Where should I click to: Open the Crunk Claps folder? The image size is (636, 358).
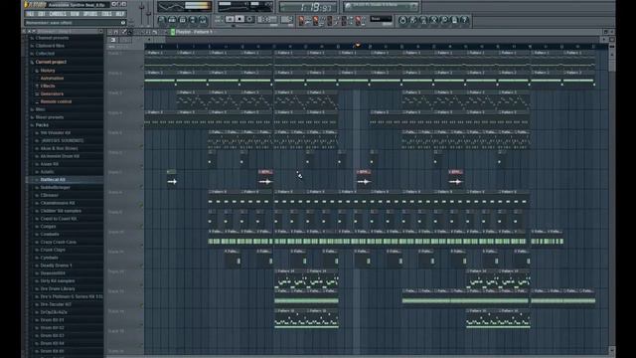pos(53,250)
